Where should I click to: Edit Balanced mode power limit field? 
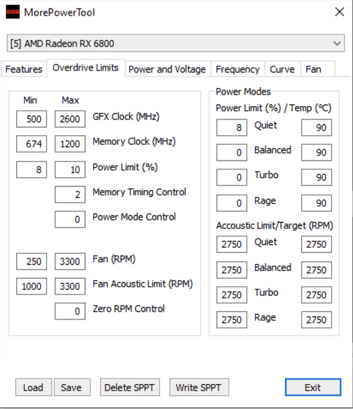pyautogui.click(x=232, y=153)
